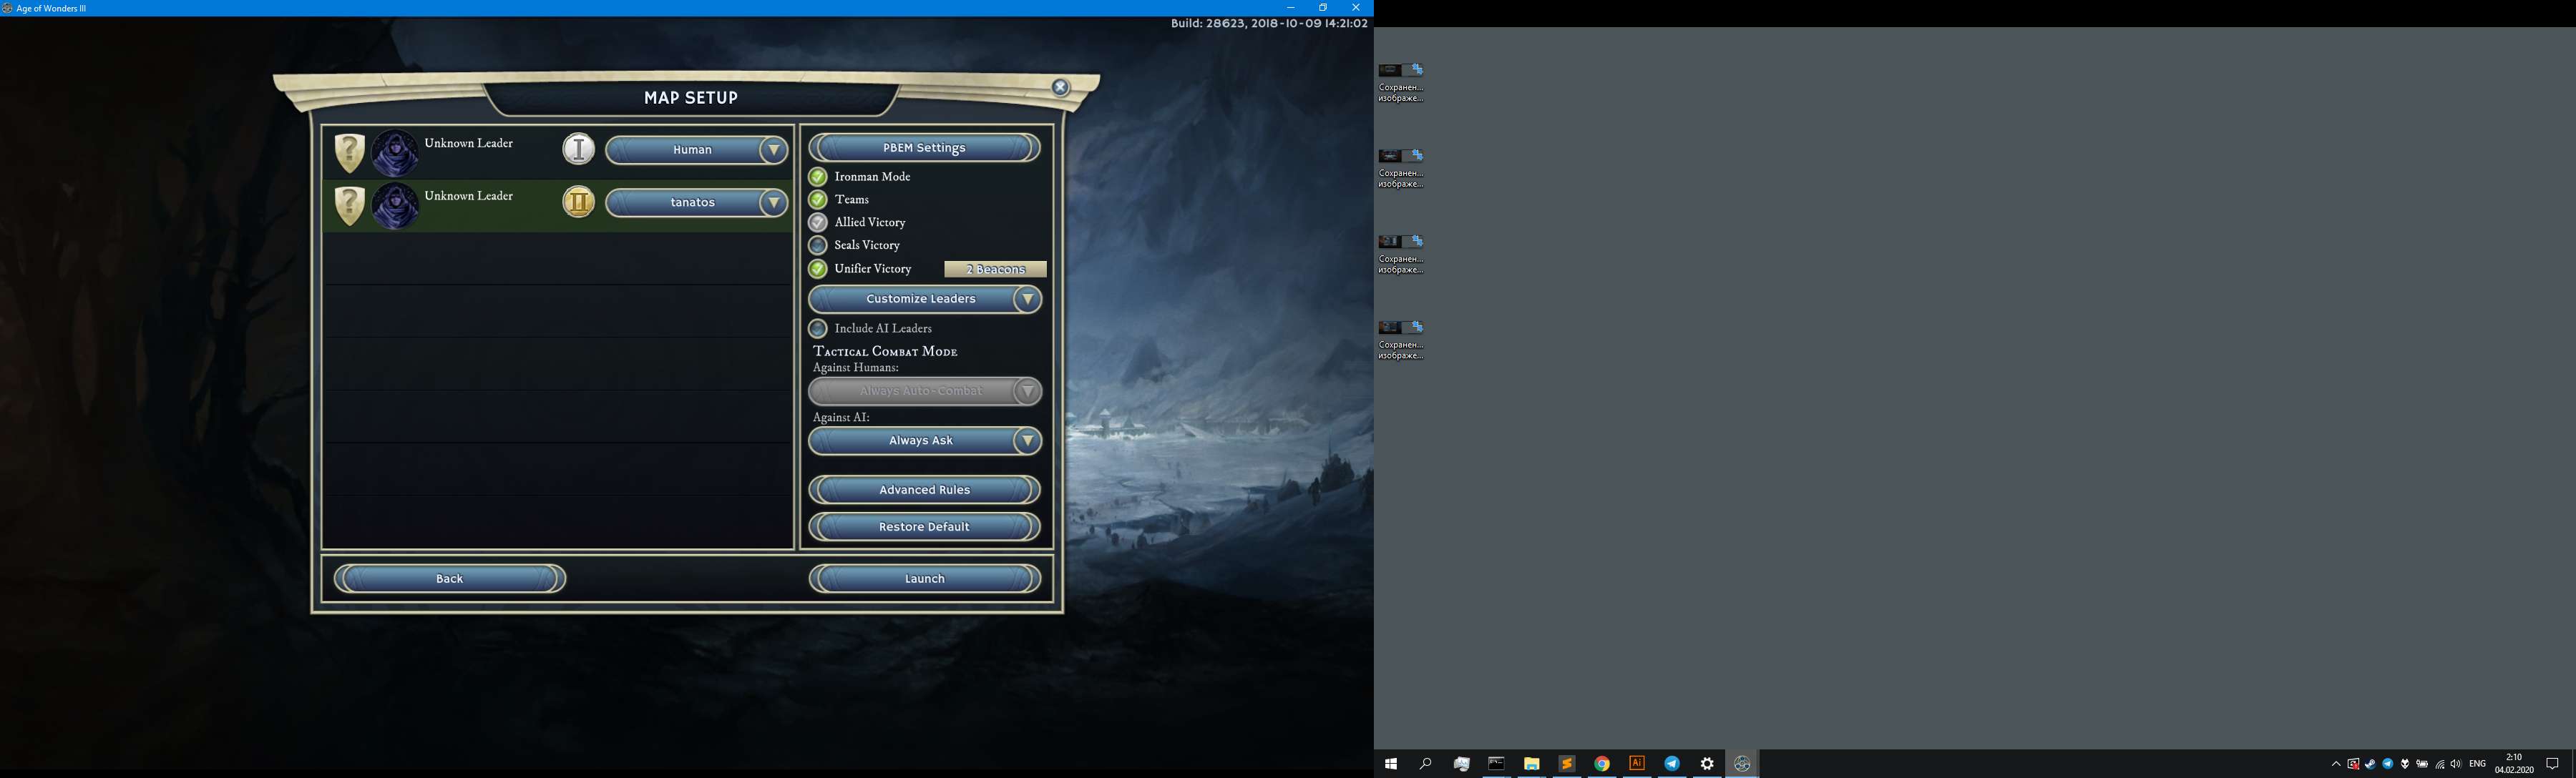This screenshot has width=2576, height=778.
Task: Click player two gold numeral badge
Action: (578, 202)
